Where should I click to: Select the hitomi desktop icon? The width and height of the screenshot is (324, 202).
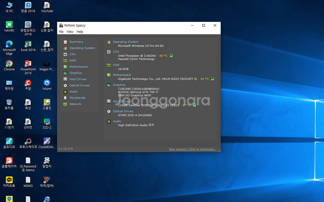(x=47, y=85)
